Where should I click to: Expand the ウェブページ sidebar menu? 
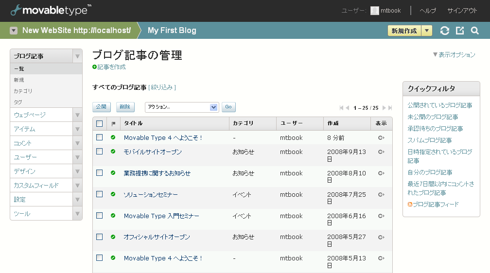[77, 115]
